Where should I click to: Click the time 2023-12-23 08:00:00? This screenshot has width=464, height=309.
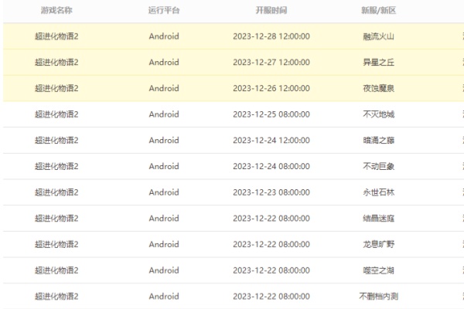pyautogui.click(x=271, y=192)
